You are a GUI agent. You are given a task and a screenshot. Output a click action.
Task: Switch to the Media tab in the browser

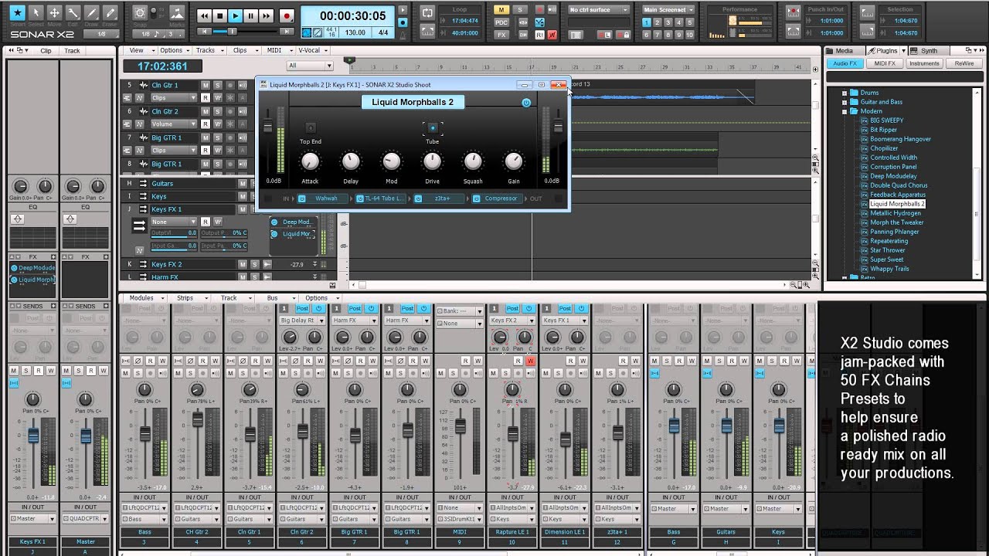click(x=845, y=50)
